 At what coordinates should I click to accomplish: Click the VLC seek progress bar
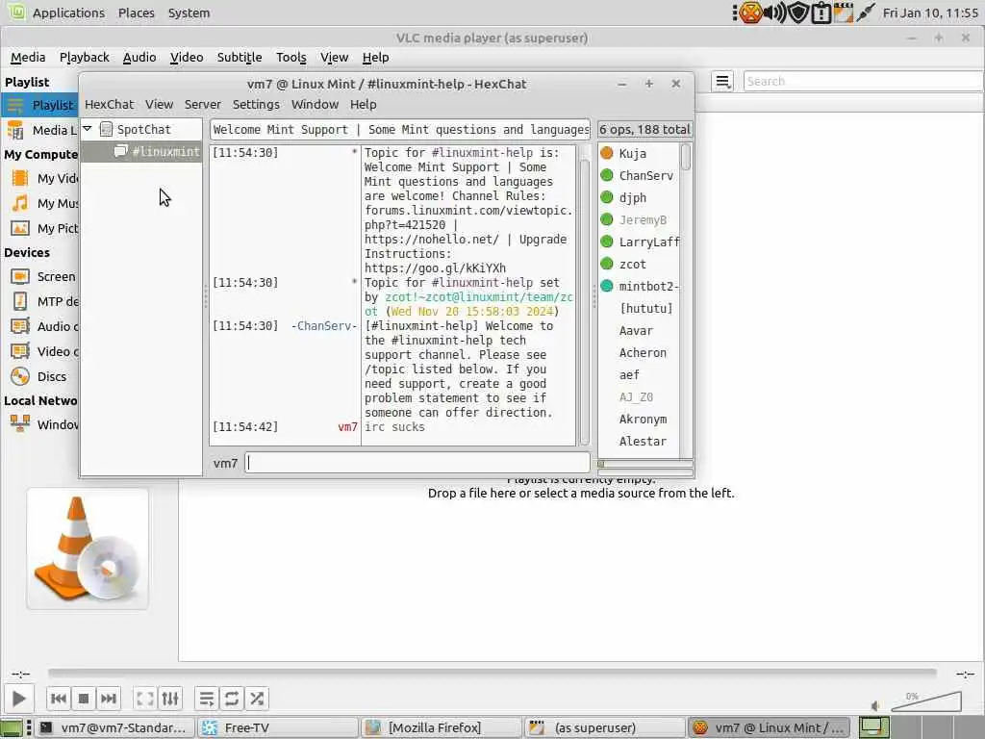pyautogui.click(x=492, y=673)
